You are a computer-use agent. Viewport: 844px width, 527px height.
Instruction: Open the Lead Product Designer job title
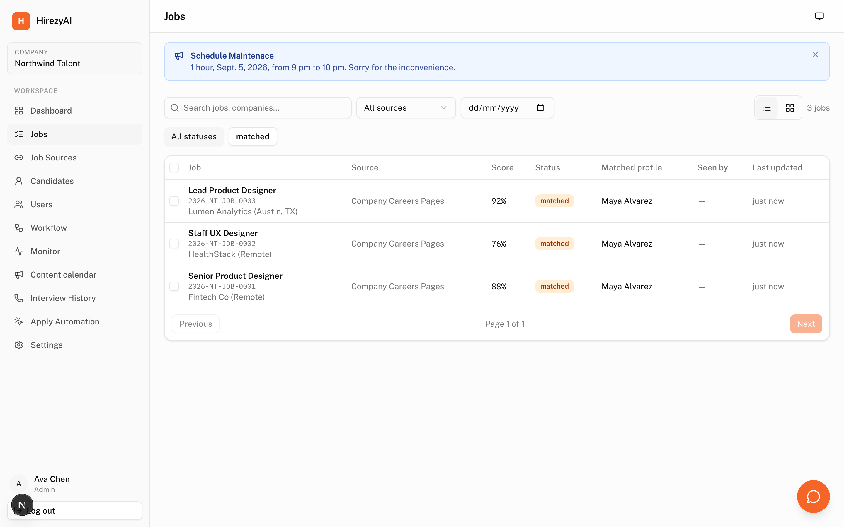[232, 190]
